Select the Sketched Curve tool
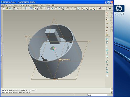This screenshot has width=130, height=97. 107,23
